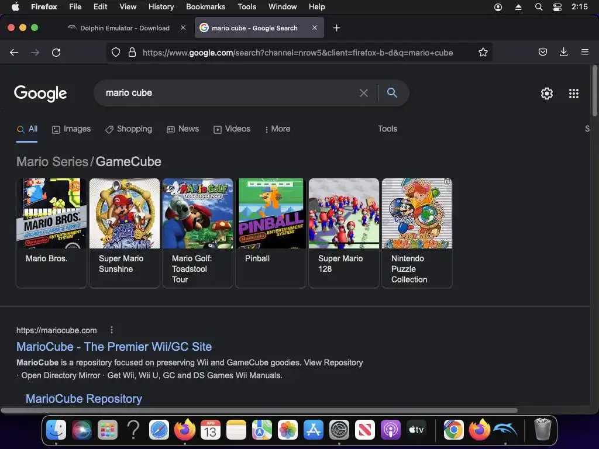Open the Mario Bros. game card
The height and width of the screenshot is (449, 599).
51,233
